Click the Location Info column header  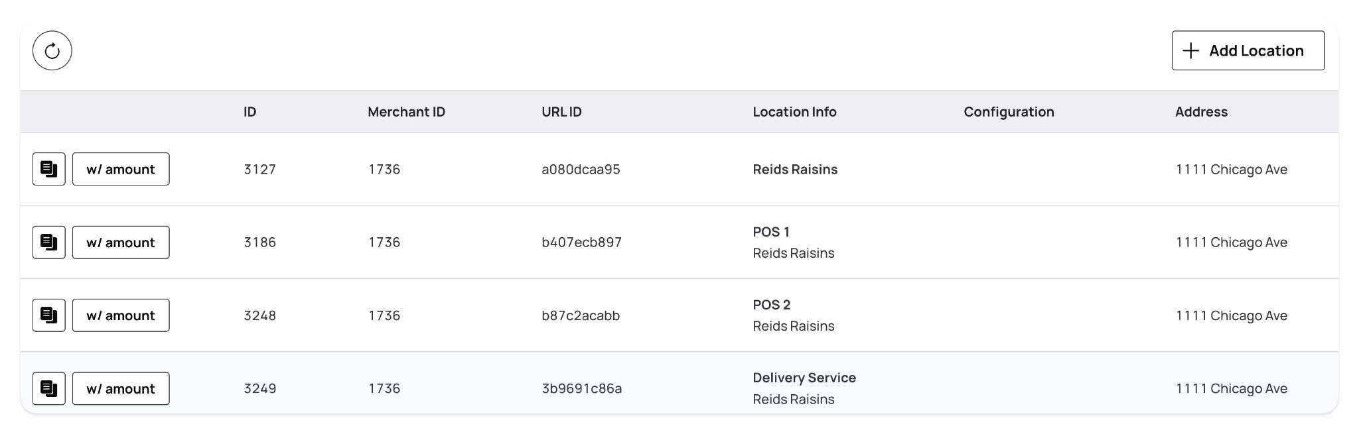[x=794, y=112]
